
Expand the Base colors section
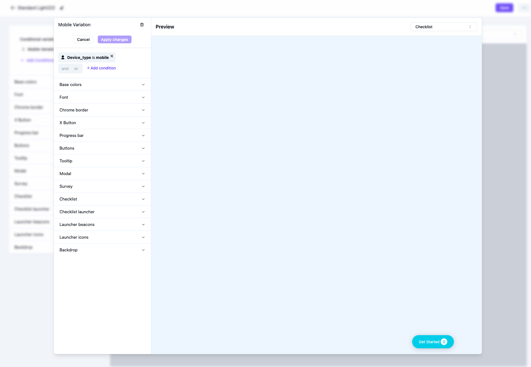point(102,85)
